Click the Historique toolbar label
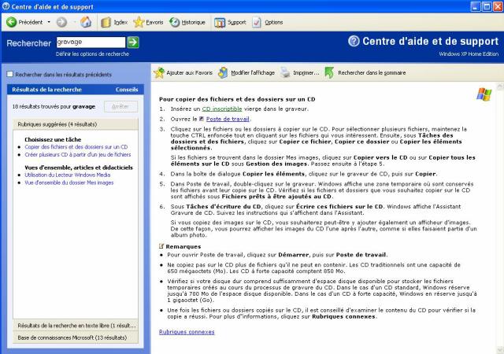Image resolution: width=504 pixels, height=354 pixels. [193, 22]
